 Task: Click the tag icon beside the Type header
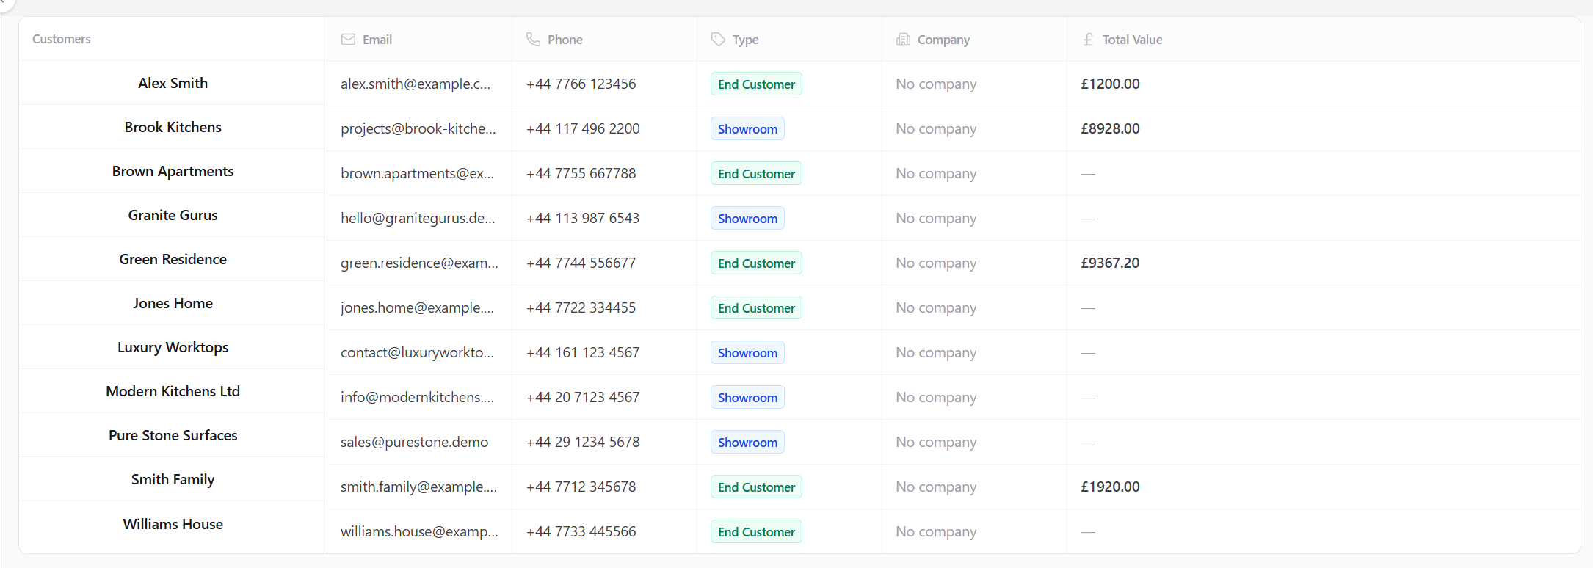[718, 40]
